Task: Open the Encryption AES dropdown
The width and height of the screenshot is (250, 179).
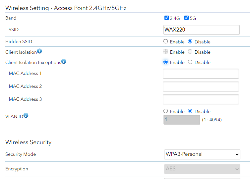Action: click(202, 169)
